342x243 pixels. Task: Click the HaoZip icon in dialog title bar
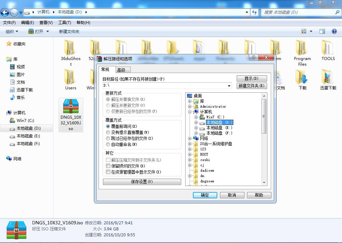coord(100,57)
